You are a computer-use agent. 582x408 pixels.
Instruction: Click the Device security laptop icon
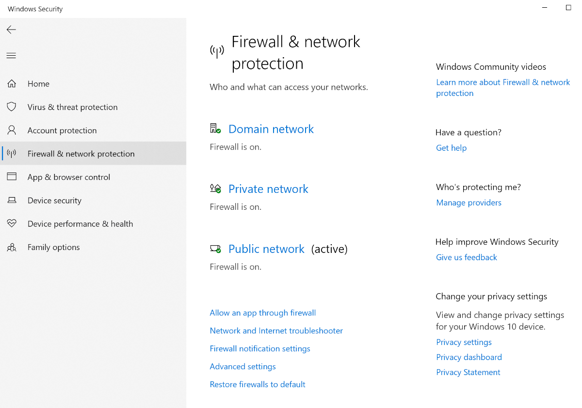[12, 200]
